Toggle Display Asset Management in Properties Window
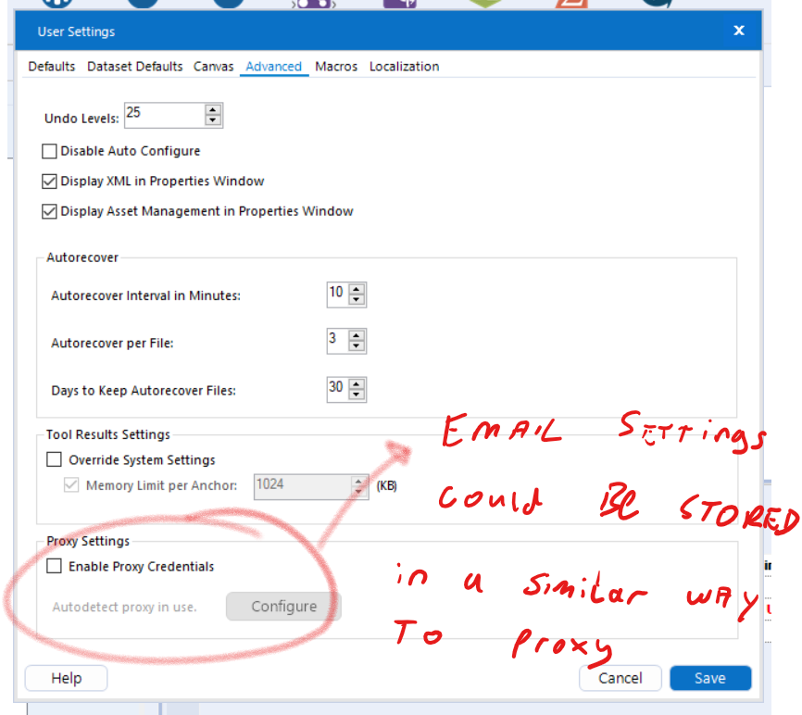Screen dimensions: 802x715 coord(49,211)
